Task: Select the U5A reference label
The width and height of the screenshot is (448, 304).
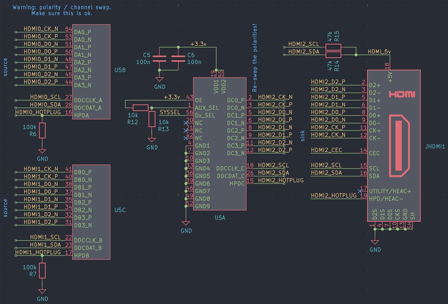Action: (220, 218)
